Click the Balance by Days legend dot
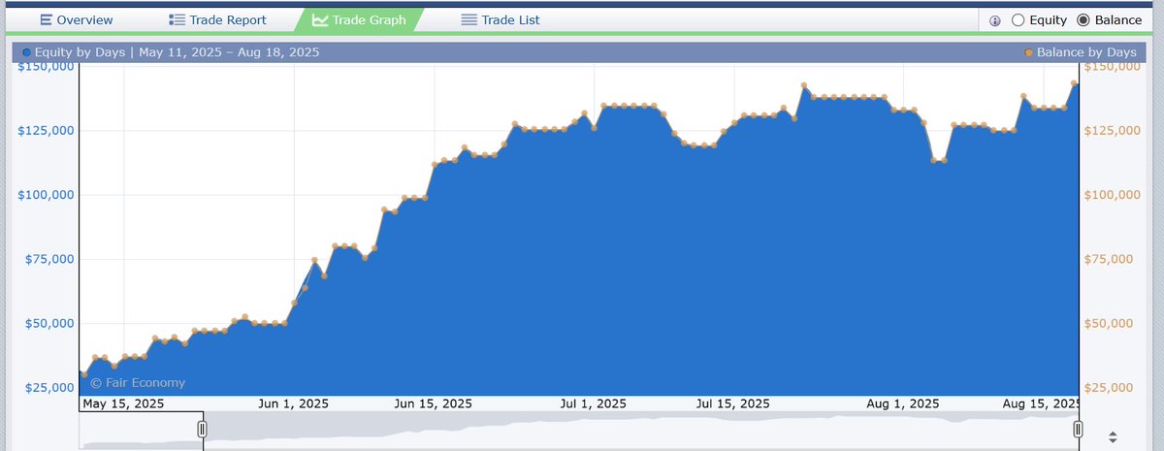The width and height of the screenshot is (1164, 451). (1029, 52)
